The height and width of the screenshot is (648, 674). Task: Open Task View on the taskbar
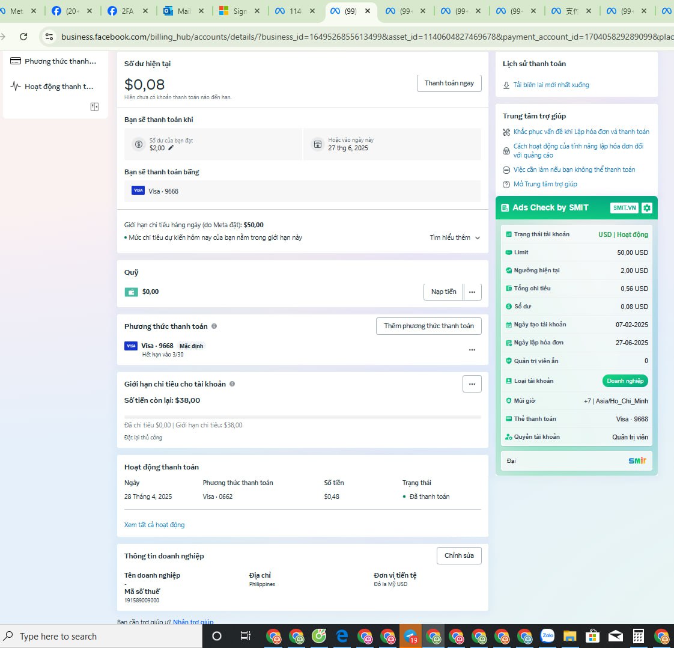coord(246,636)
